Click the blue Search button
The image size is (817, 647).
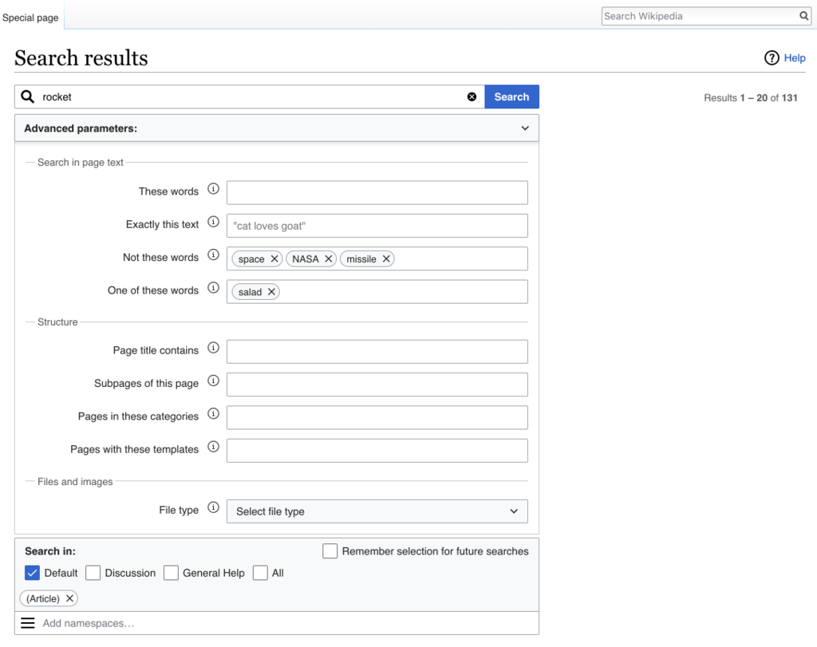pos(511,97)
